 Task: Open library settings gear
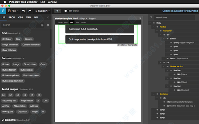[48, 25]
